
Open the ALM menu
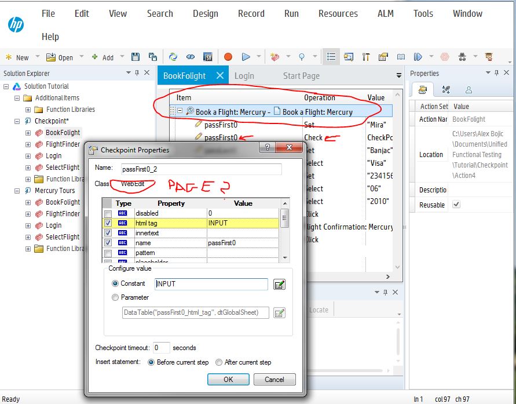point(385,13)
